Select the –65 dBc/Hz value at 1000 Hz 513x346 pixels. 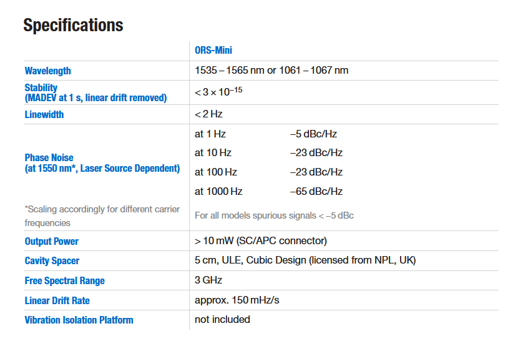316,192
